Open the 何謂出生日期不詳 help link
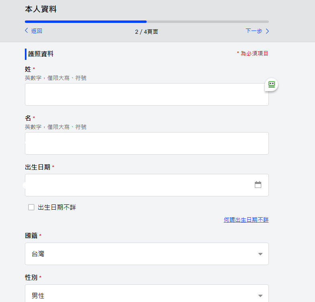The height and width of the screenshot is (302, 315). 246,220
